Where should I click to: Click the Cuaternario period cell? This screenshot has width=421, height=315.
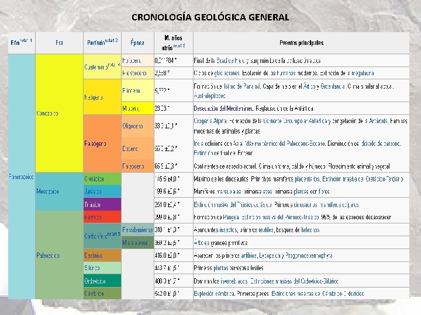[x=102, y=66]
